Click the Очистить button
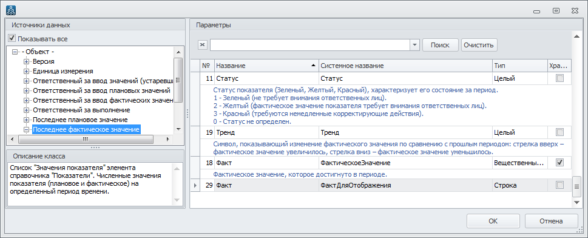588x238 pixels. coord(479,45)
